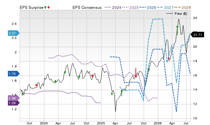The width and height of the screenshot is (210, 125).
Task: Select the red surprise arrow near March 2026
Action: click(169, 59)
